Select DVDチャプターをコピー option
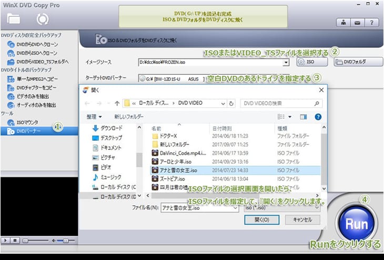The width and height of the screenshot is (384, 260). pos(32,88)
